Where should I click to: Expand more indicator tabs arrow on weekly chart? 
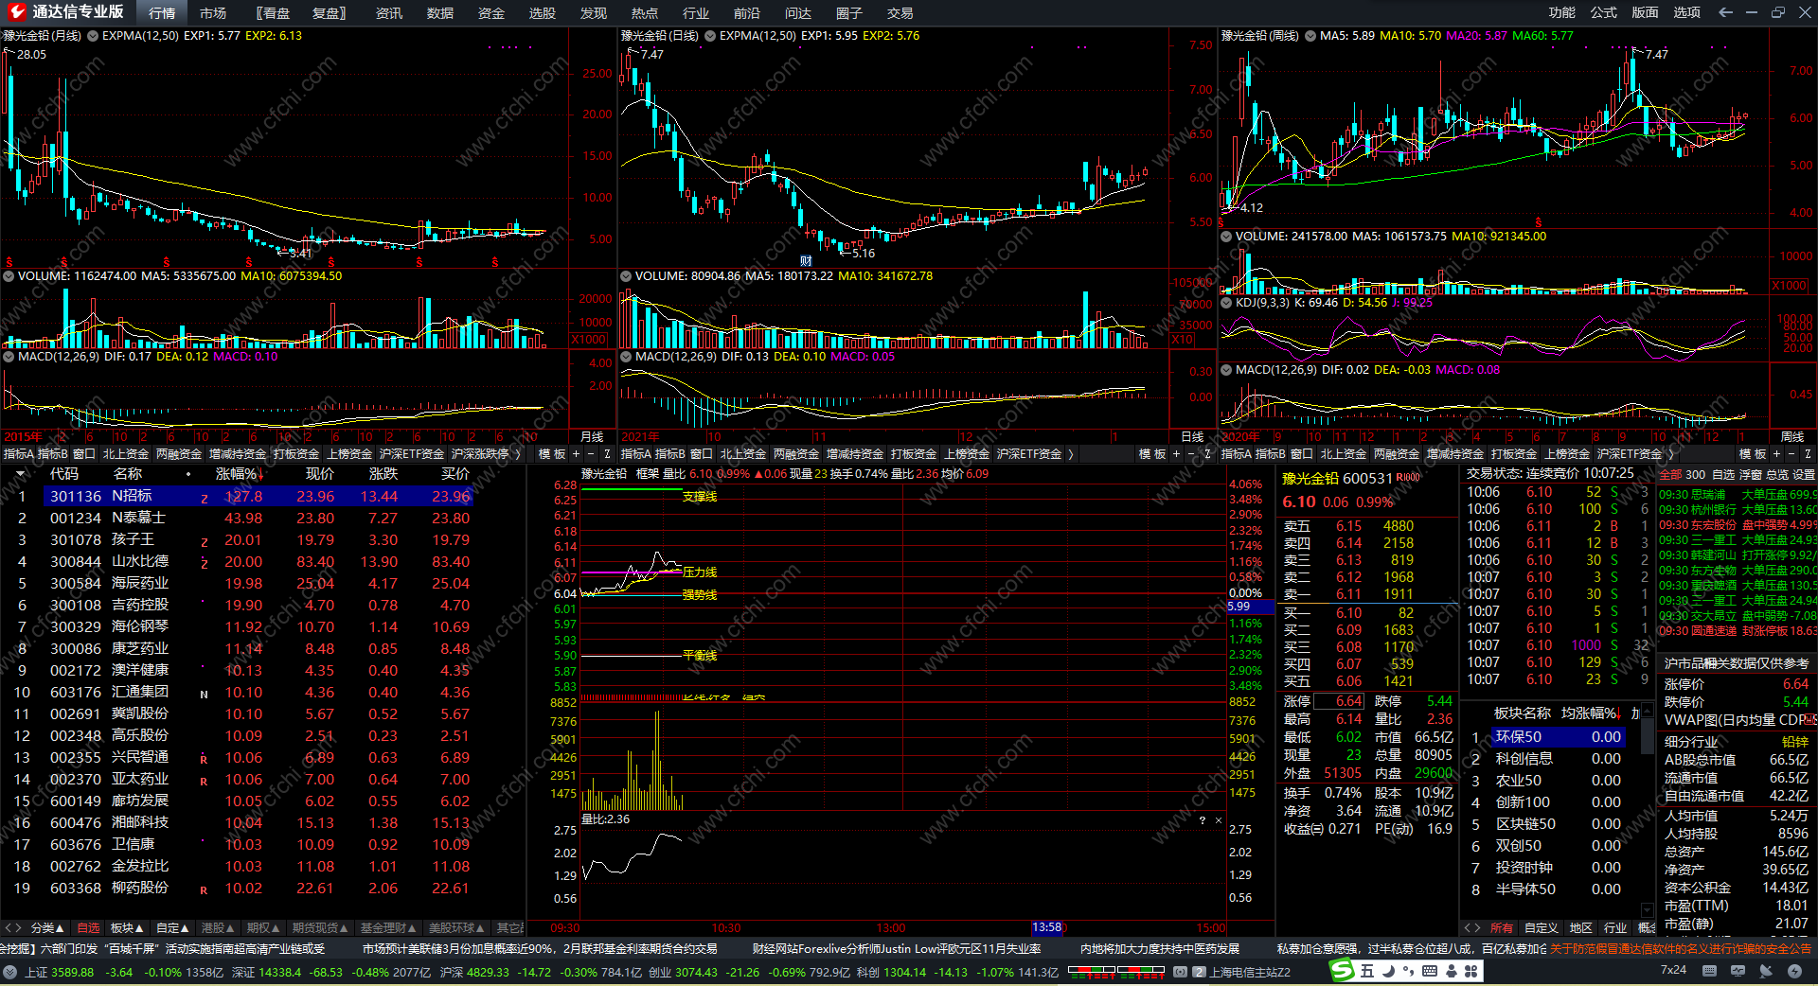[1671, 454]
